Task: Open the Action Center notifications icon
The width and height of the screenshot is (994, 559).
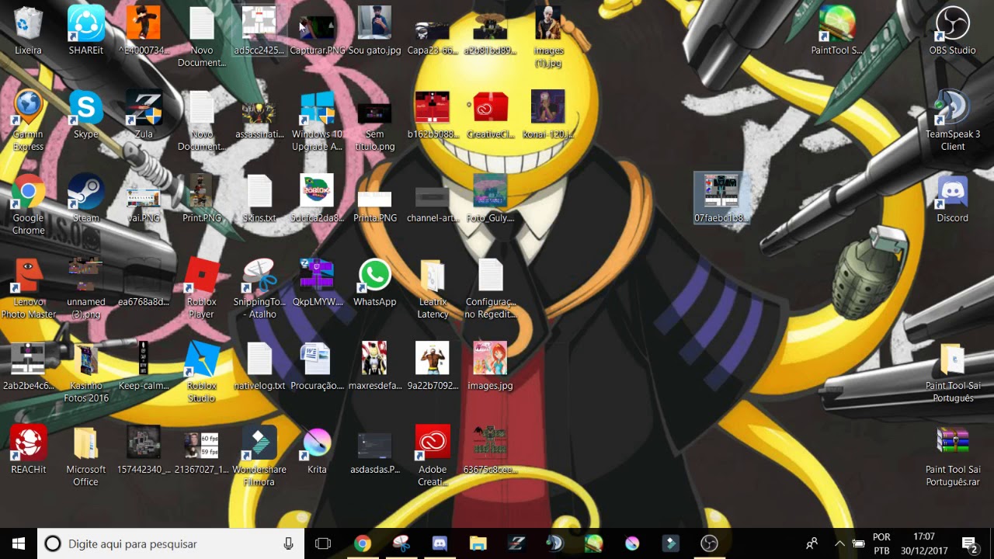Action: coord(970,543)
